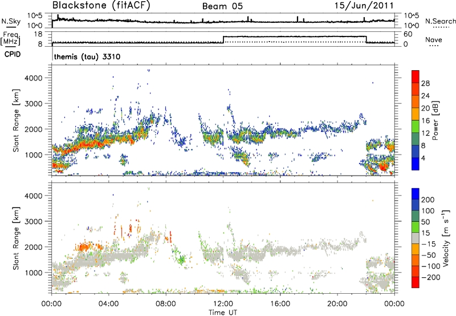The image size is (456, 316).
Task: Click the '3000' tick on velocity panel axis
Action: tap(34, 221)
